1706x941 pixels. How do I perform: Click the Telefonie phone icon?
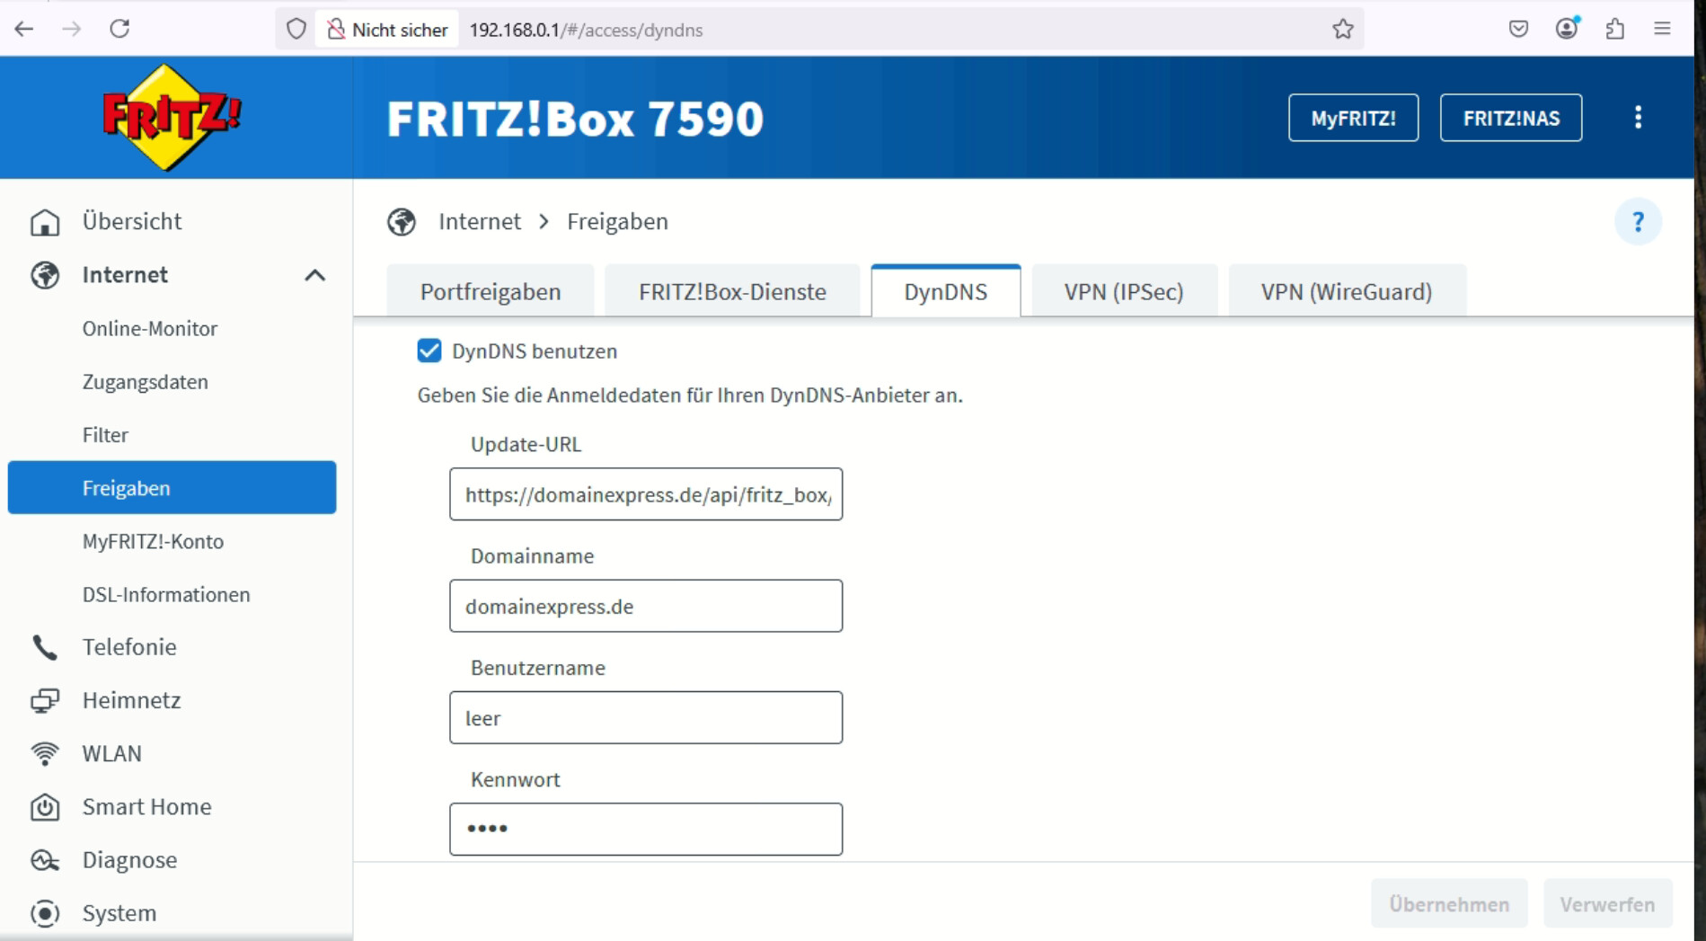click(x=45, y=647)
